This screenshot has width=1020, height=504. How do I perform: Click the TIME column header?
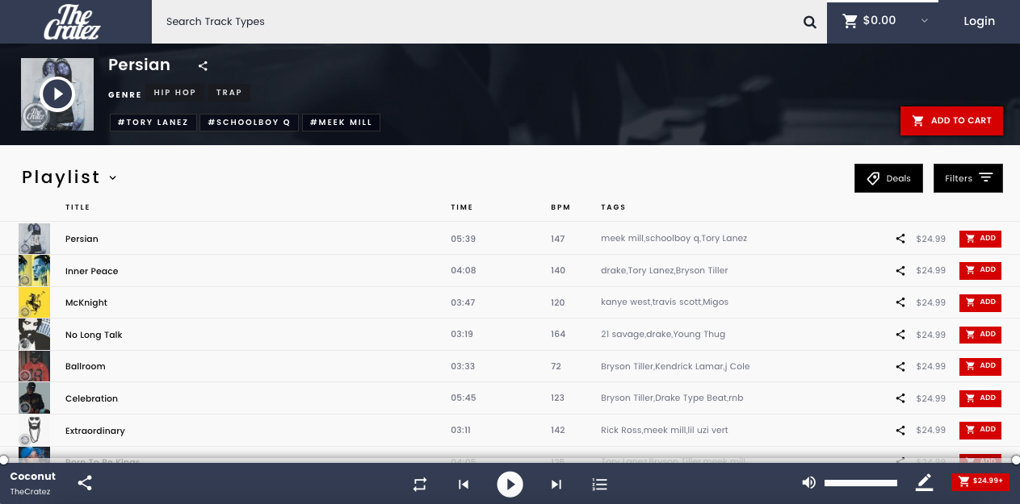(x=462, y=207)
